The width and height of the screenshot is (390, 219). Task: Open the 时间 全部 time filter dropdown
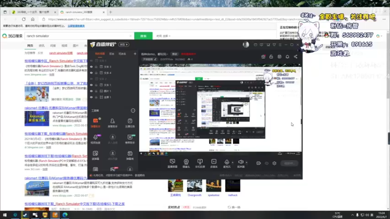pyautogui.click(x=163, y=36)
